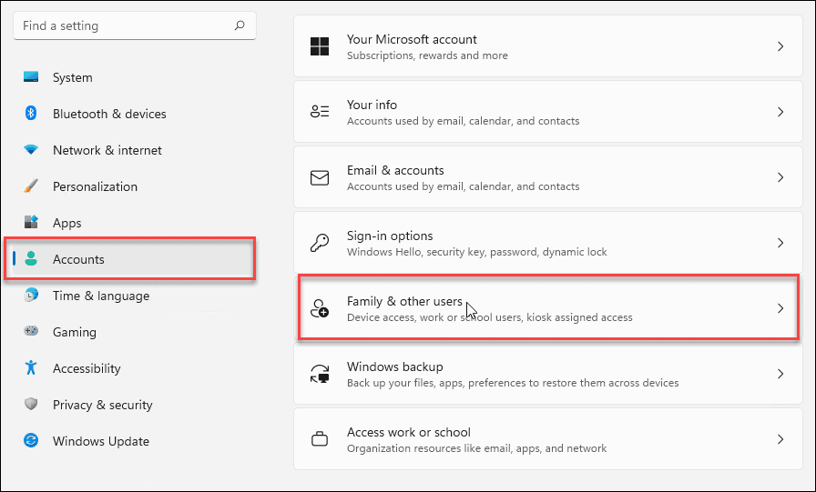The width and height of the screenshot is (816, 492).
Task: Expand Access work or school chevron
Action: tap(780, 439)
